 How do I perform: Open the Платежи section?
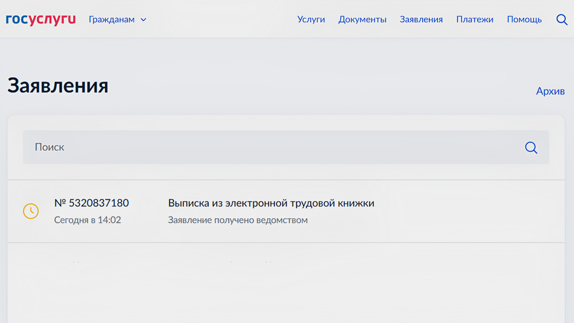click(474, 19)
